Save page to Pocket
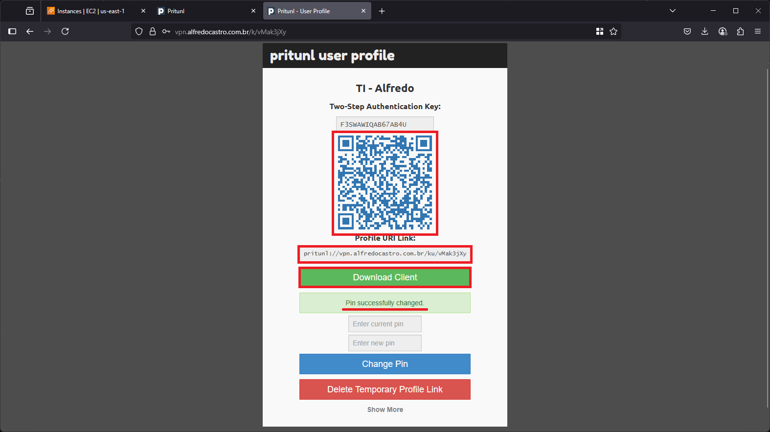The image size is (770, 432). (x=687, y=31)
